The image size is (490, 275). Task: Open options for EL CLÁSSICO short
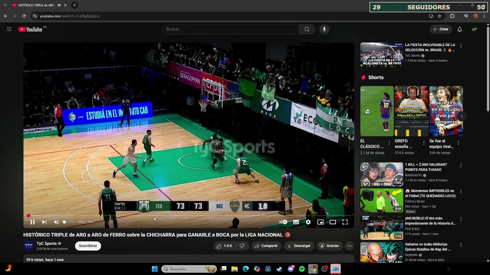click(389, 143)
